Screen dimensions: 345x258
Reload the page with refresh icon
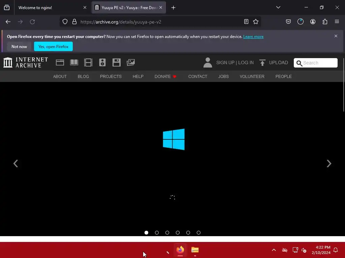32,22
